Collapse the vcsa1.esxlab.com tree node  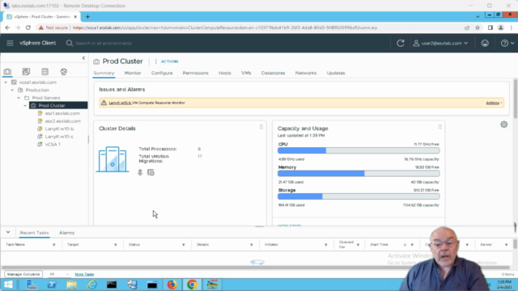(6, 82)
